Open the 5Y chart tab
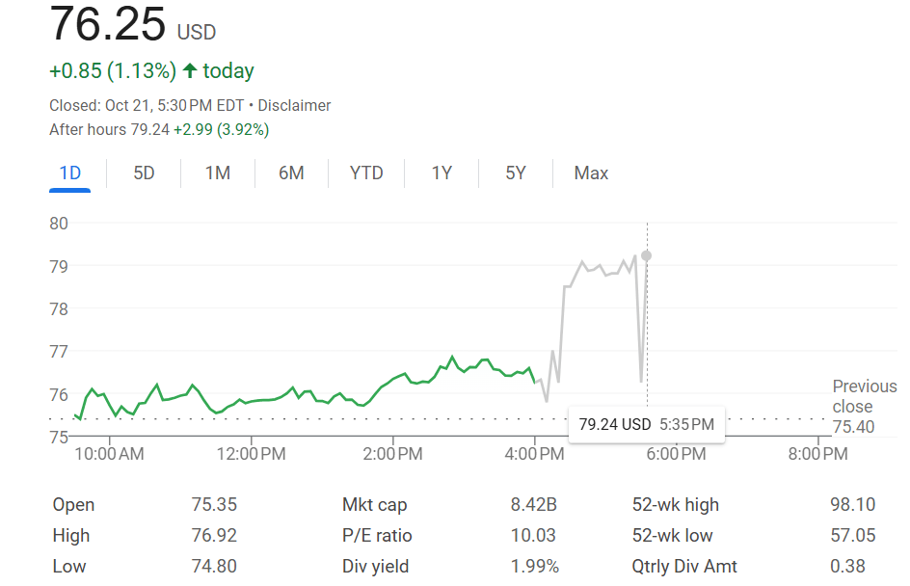This screenshot has width=910, height=586. [516, 173]
